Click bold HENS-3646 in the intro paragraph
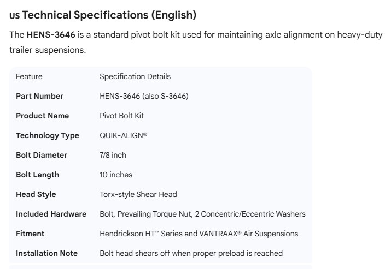Image resolution: width=391 pixels, height=269 pixels. point(51,35)
